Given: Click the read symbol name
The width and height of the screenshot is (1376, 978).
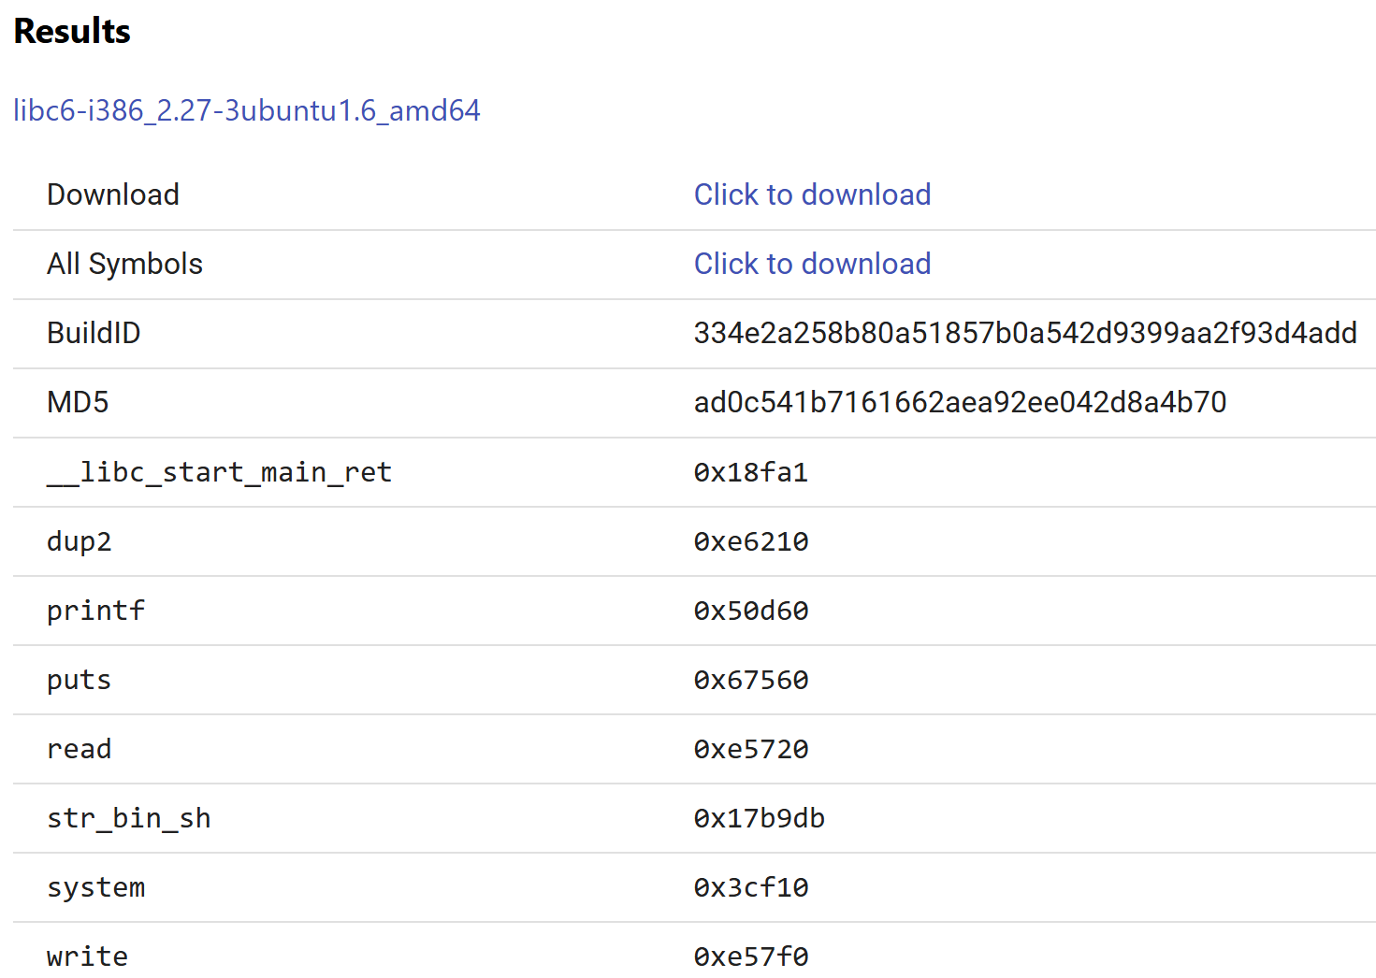Looking at the screenshot, I should pos(80,749).
